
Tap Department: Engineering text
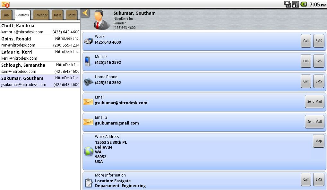[120, 186]
